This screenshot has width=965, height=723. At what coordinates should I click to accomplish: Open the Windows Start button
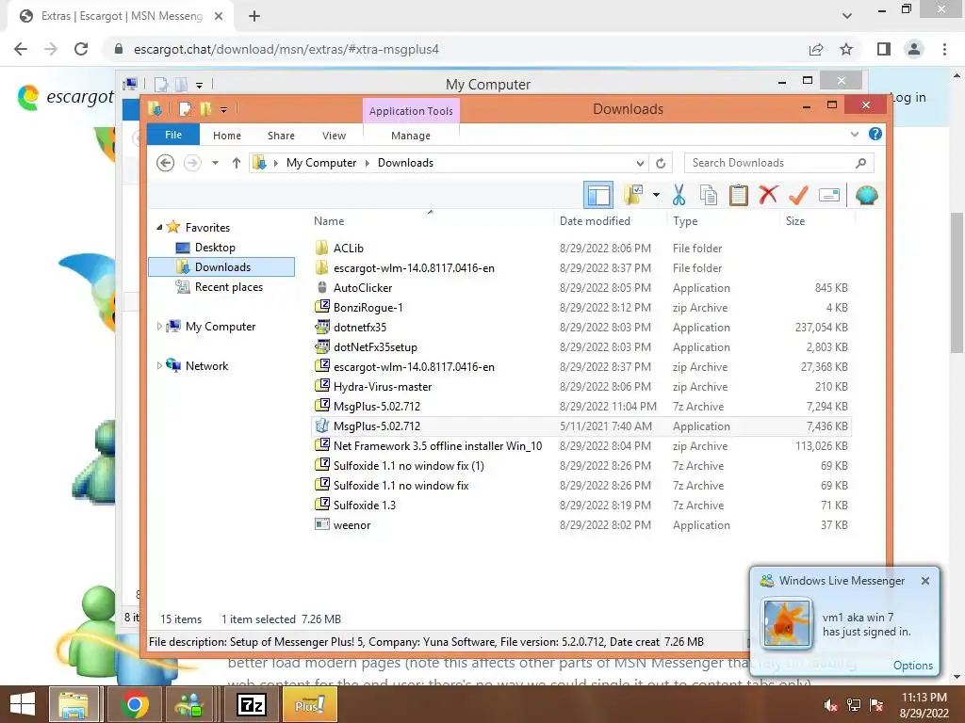click(23, 704)
